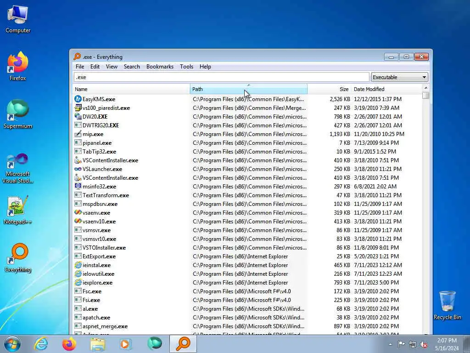The width and height of the screenshot is (470, 353).
Task: Select VSTOInstaller.exe in results
Action: pos(104,248)
